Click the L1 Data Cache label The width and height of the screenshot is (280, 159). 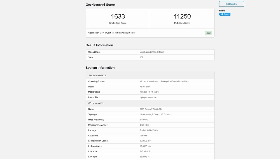(x=95, y=146)
